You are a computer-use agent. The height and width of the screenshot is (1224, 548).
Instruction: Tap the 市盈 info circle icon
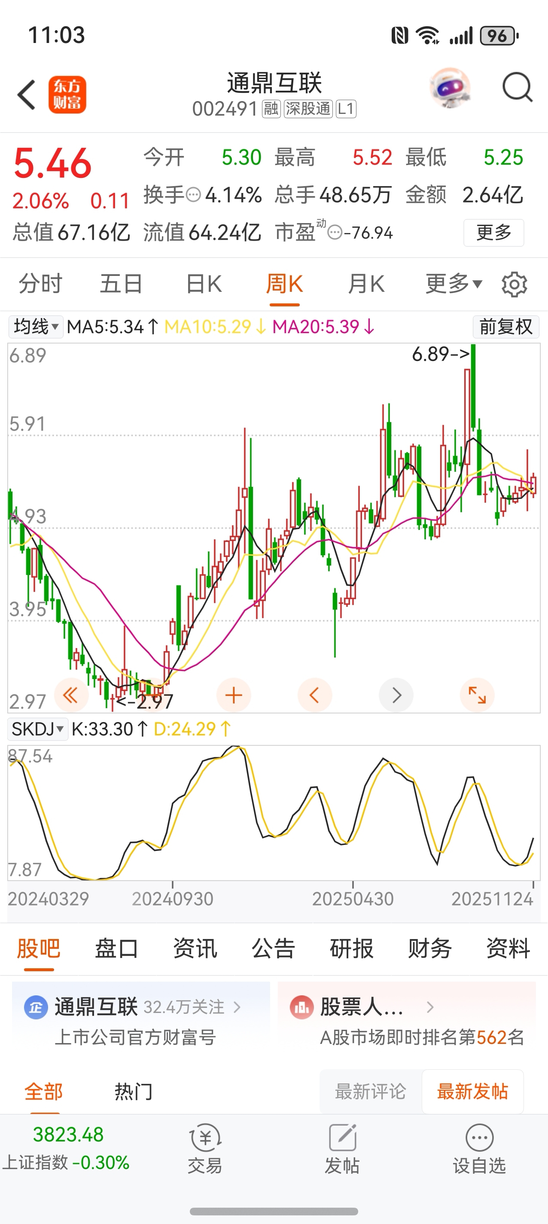click(335, 233)
